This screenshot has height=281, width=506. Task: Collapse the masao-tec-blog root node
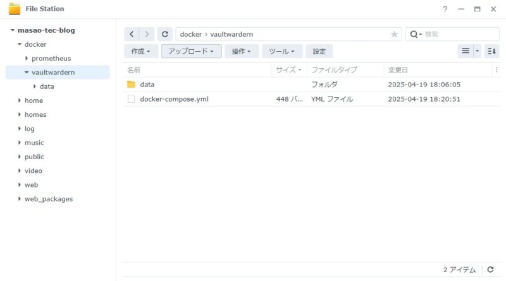click(12, 30)
